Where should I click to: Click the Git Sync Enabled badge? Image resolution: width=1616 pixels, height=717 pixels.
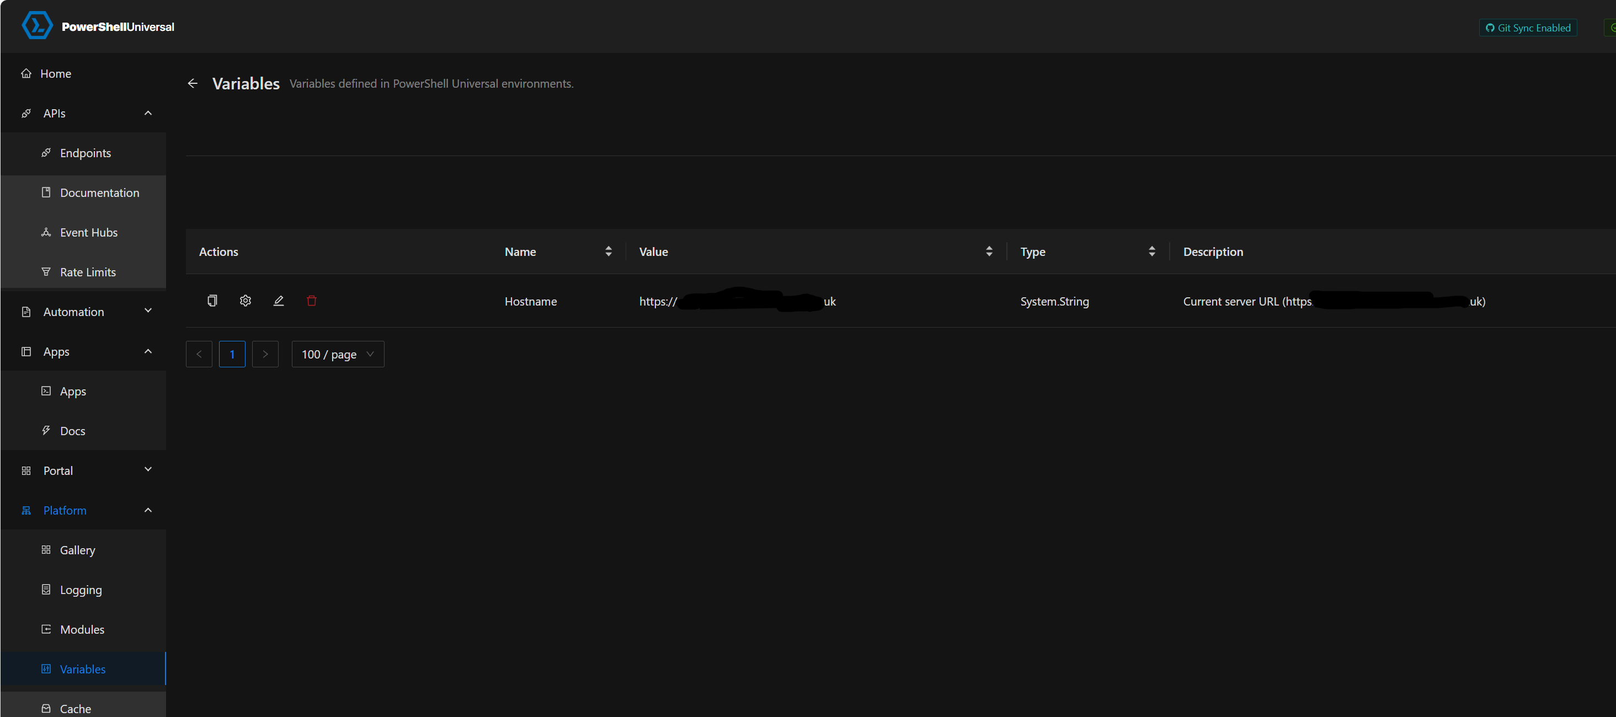[1528, 28]
